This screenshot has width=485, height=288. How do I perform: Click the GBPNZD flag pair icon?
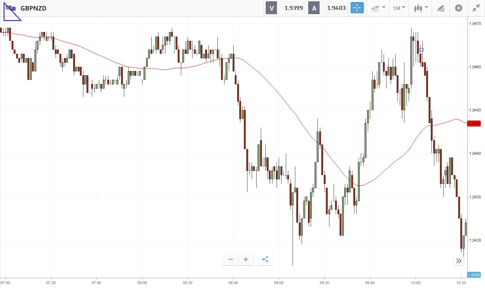coord(11,8)
